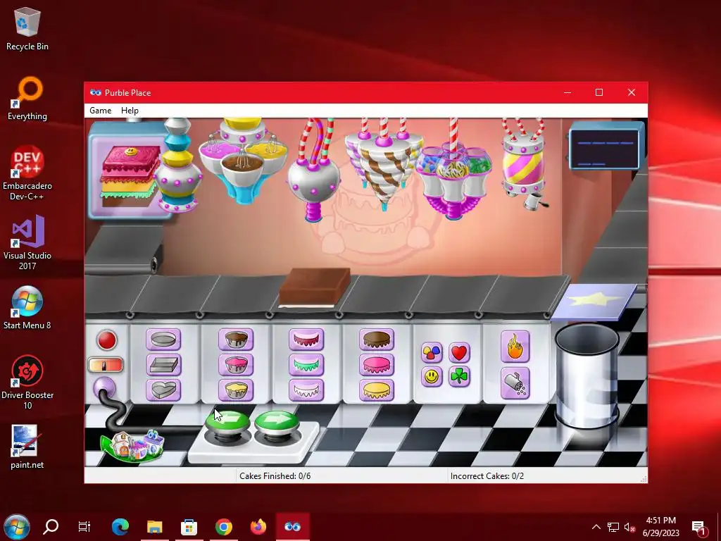Launch Microsoft Edge from taskbar
Image resolution: width=721 pixels, height=541 pixels.
tap(120, 526)
